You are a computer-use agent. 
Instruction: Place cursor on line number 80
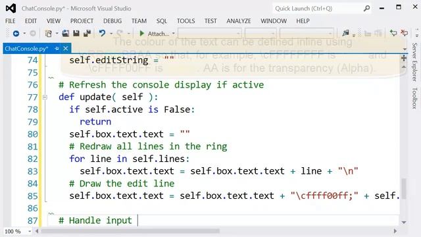(32, 134)
